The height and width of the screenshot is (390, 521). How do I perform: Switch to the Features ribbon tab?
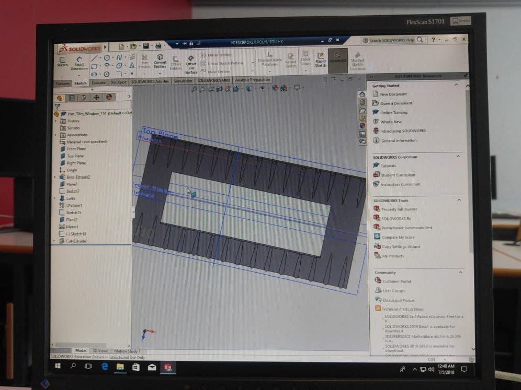point(62,84)
